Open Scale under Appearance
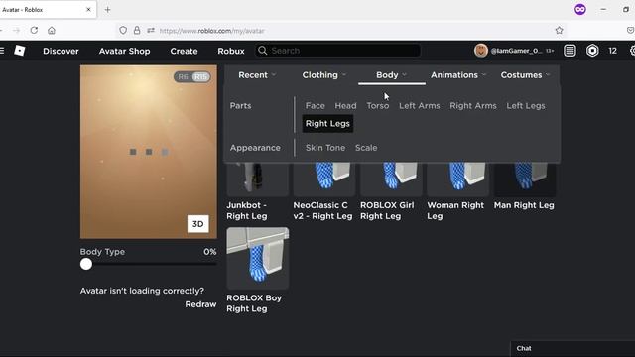The height and width of the screenshot is (357, 635). [366, 148]
